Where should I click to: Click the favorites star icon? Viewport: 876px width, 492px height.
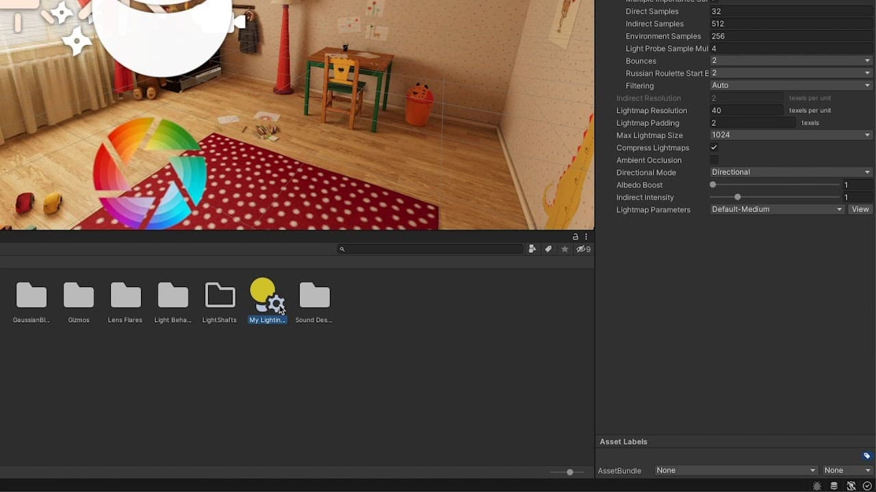(x=565, y=249)
